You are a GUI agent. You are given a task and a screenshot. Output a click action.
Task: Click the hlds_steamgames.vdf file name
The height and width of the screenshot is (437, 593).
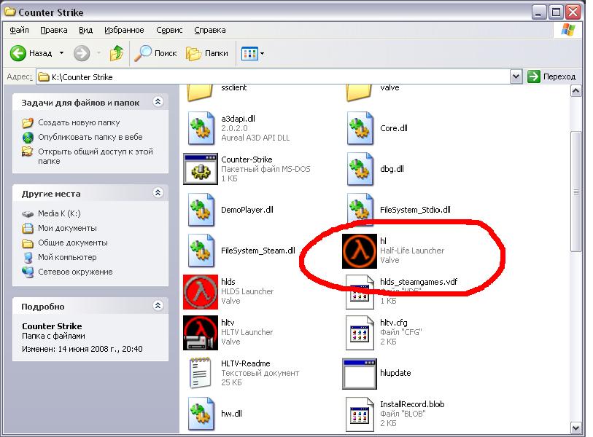pos(419,282)
